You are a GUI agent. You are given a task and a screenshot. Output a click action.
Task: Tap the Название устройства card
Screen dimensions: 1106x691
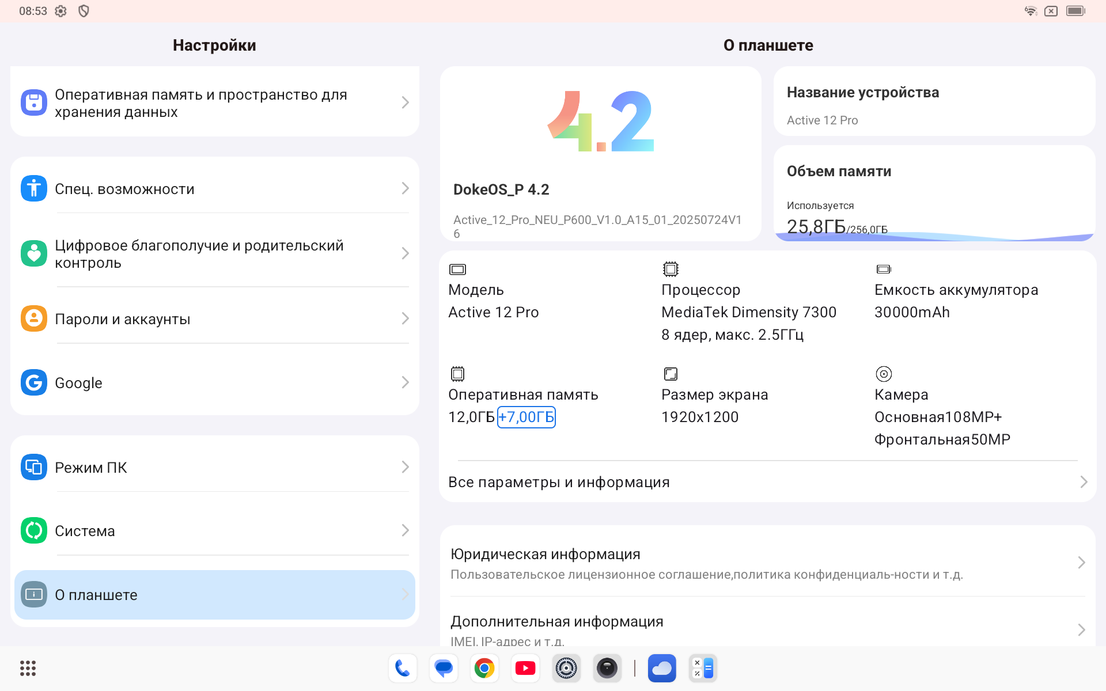[934, 102]
